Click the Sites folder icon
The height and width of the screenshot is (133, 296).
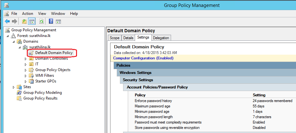[19, 87]
